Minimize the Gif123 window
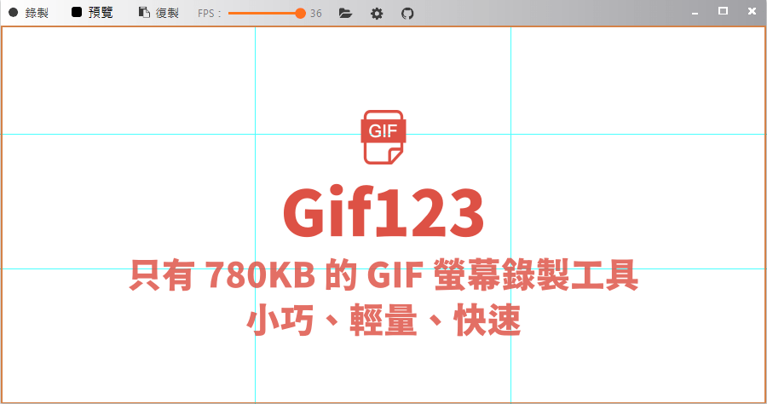 (695, 13)
